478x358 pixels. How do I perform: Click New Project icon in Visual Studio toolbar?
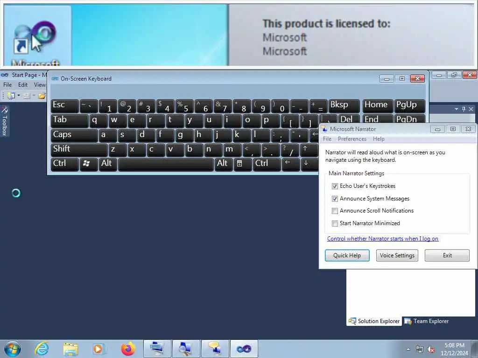coord(11,96)
